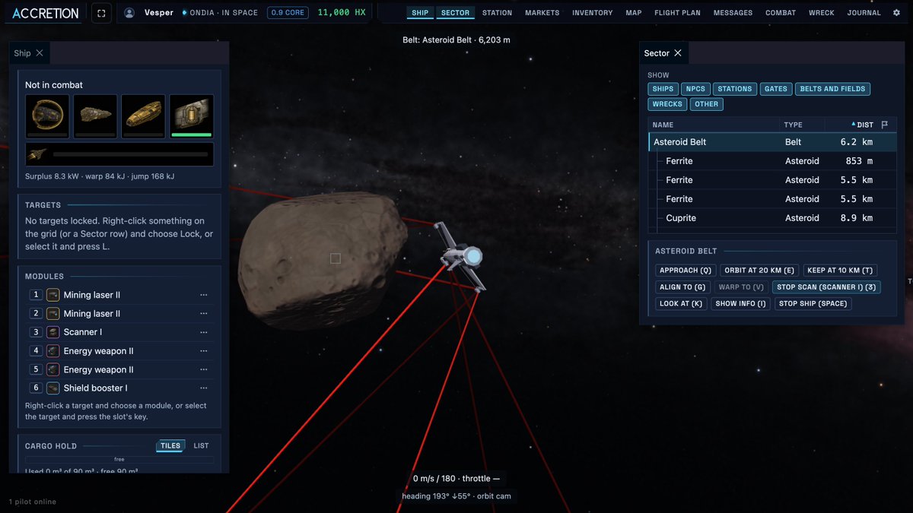Close the Sector panel tab
Image resolution: width=913 pixels, height=513 pixels.
pos(677,53)
